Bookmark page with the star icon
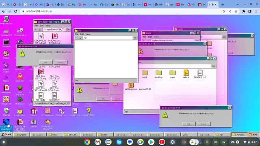260x146 pixels. click(236, 11)
